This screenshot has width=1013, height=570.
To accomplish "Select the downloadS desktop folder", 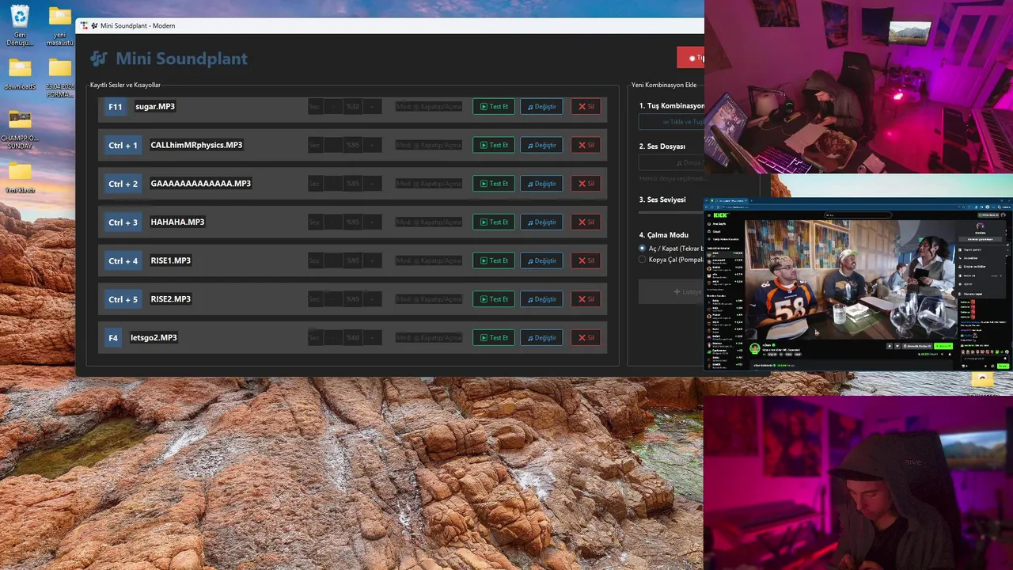I will coord(20,74).
